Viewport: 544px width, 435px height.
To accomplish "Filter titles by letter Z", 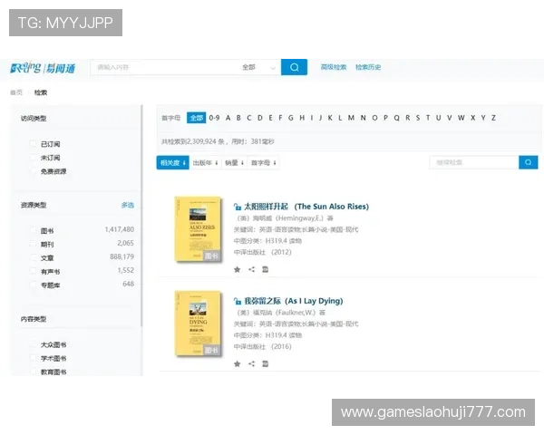I will click(x=493, y=118).
